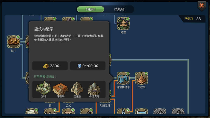This screenshot has height=118, width=210.
Task: Click the green checkmark on 工程学
Action: click(x=146, y=73)
